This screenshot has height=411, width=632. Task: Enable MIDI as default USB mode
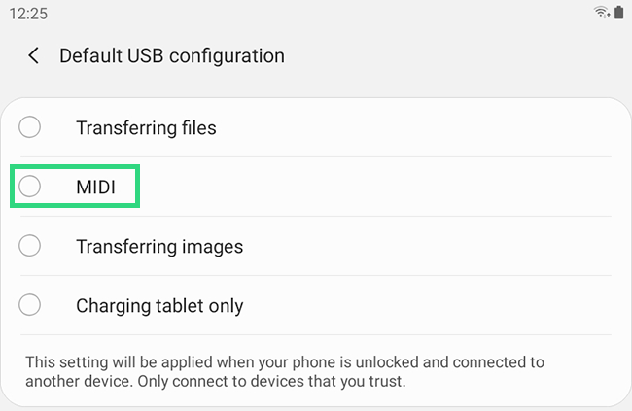pos(95,187)
